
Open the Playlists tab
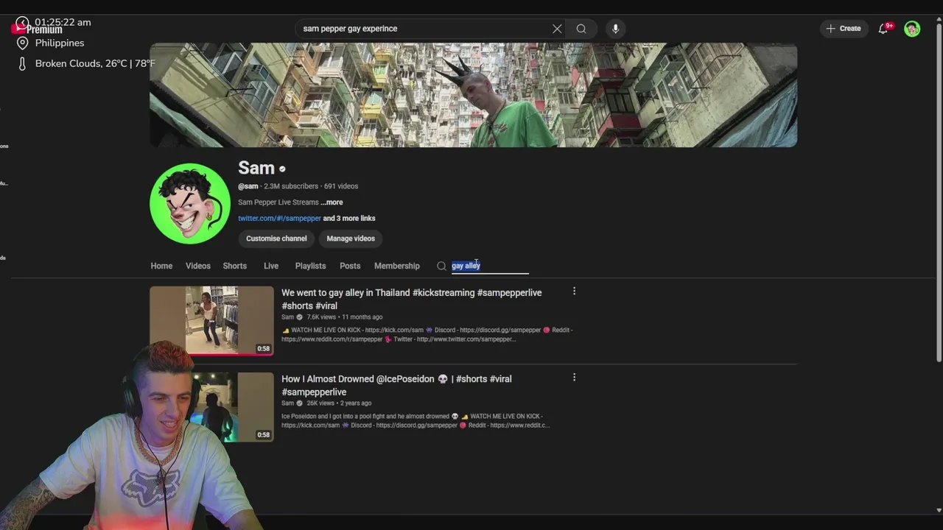tap(310, 266)
